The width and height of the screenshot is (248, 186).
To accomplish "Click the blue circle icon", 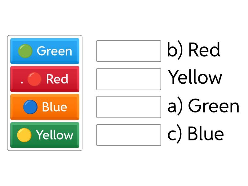I will 30,107.
